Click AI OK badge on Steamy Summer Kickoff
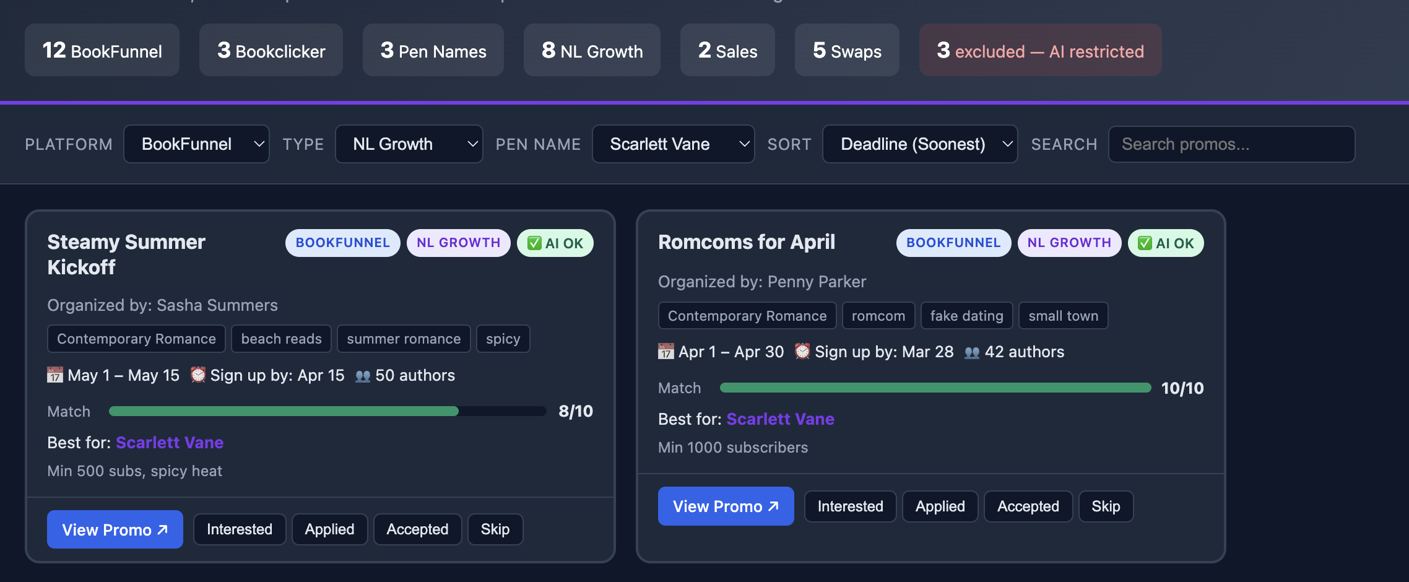The image size is (1409, 582). (555, 243)
